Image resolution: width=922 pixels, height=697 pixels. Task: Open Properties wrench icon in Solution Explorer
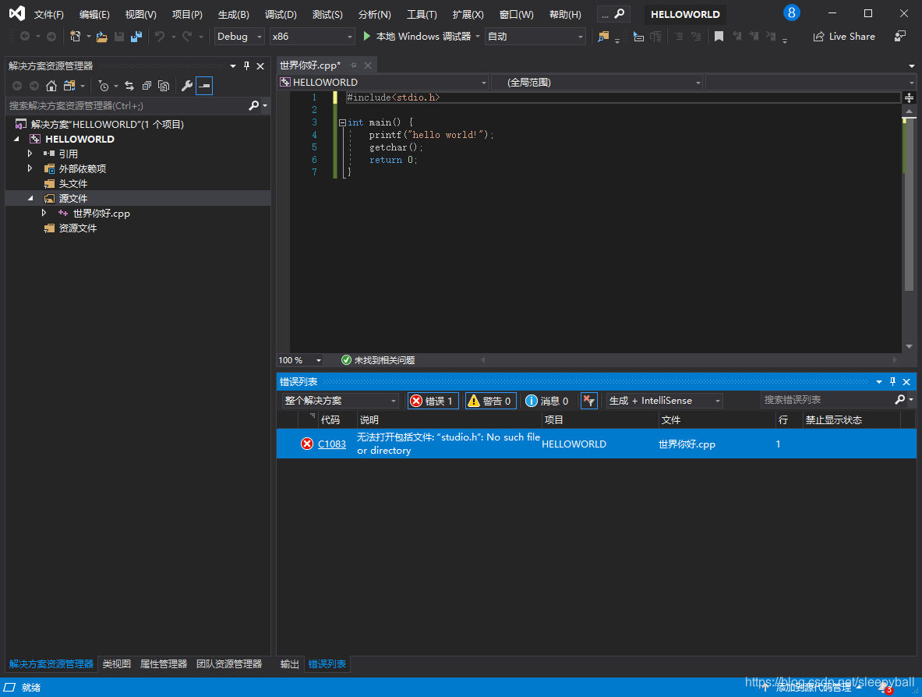pos(187,86)
